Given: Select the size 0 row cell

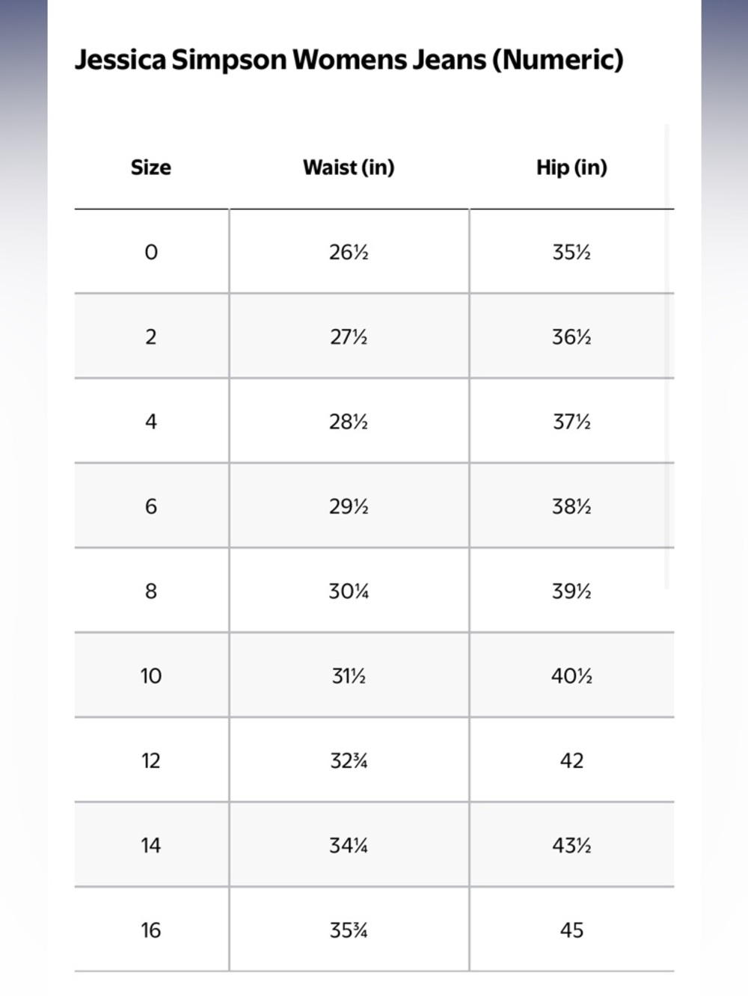Looking at the screenshot, I should [x=151, y=252].
